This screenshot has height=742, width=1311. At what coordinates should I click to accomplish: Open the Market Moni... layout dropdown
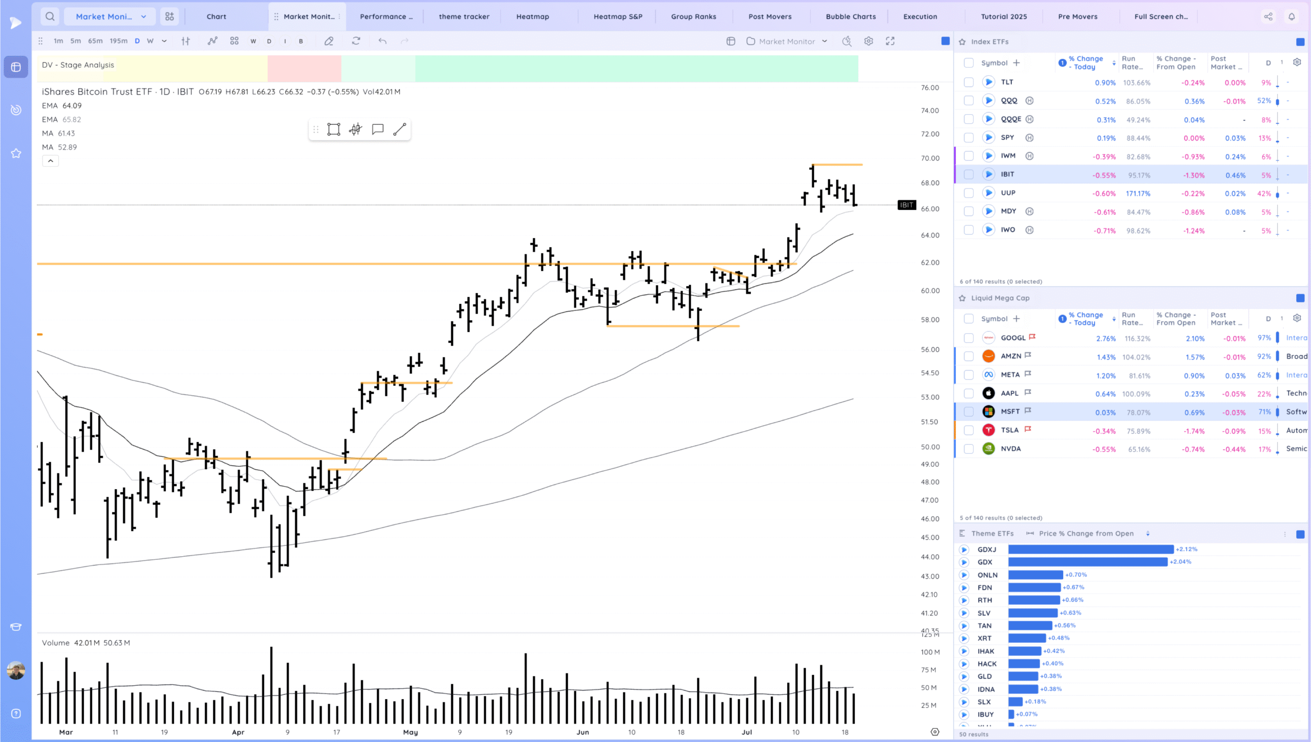111,16
